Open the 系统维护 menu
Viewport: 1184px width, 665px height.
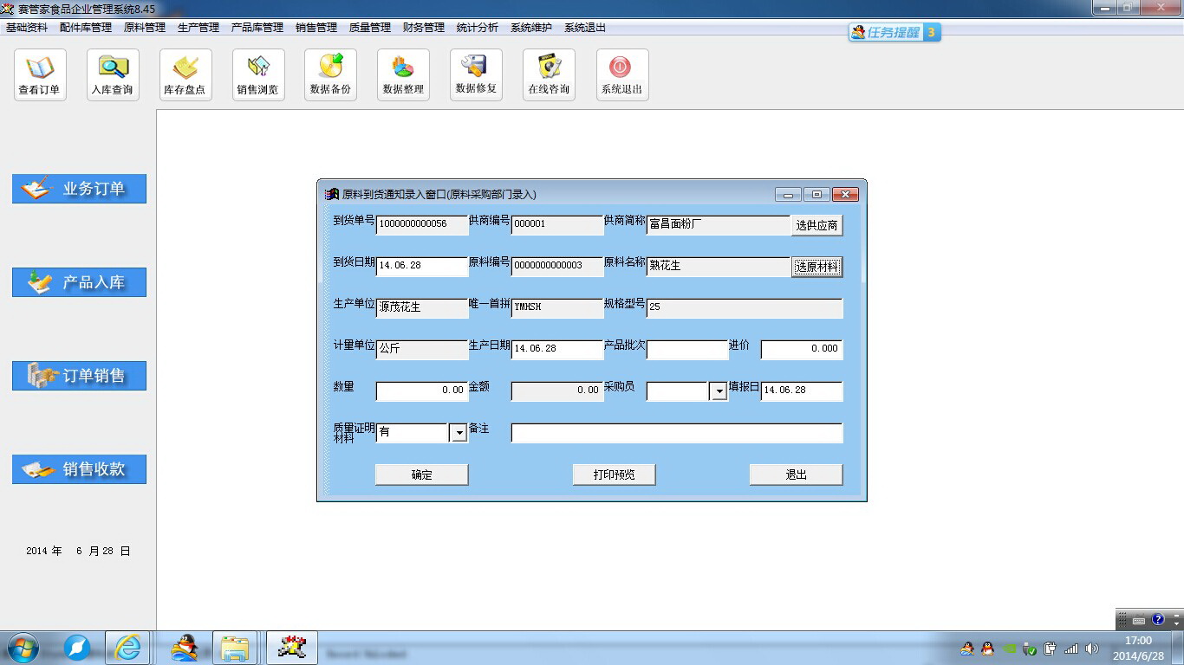(x=531, y=28)
